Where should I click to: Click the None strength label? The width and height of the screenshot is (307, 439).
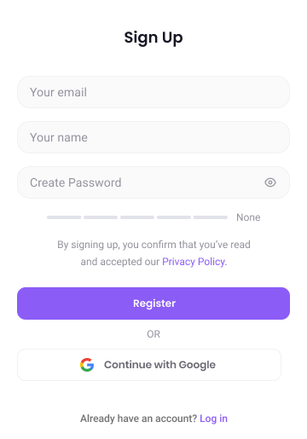click(248, 217)
